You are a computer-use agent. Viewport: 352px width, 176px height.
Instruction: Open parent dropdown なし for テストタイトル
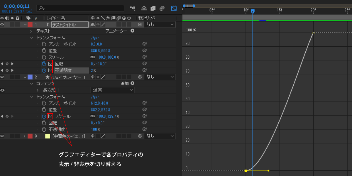coord(160,25)
